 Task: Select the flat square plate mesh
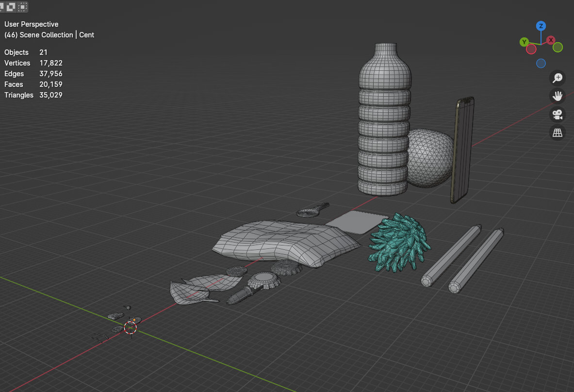pyautogui.click(x=357, y=222)
